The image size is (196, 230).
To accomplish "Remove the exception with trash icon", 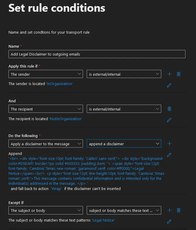I will pos(178,210).
